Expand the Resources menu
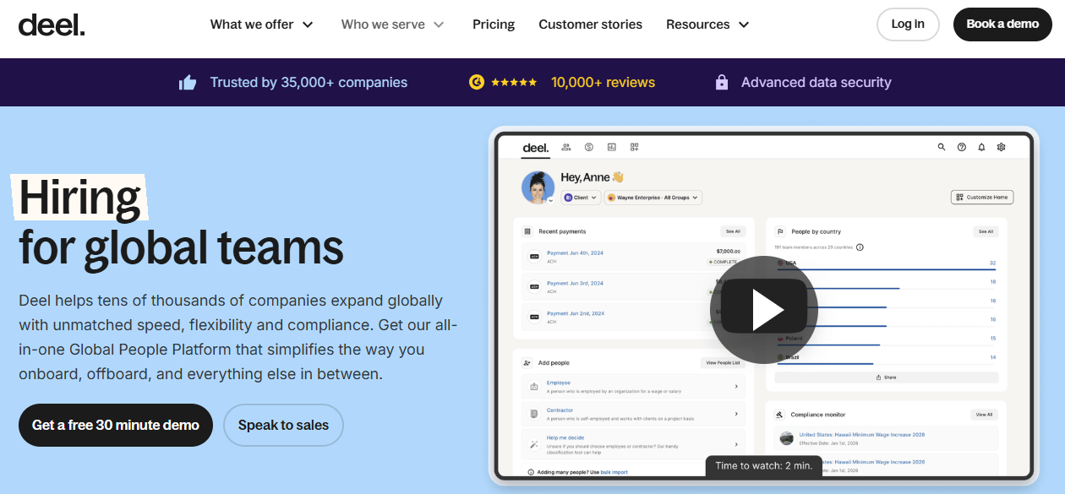Image resolution: width=1065 pixels, height=494 pixels. coord(708,24)
